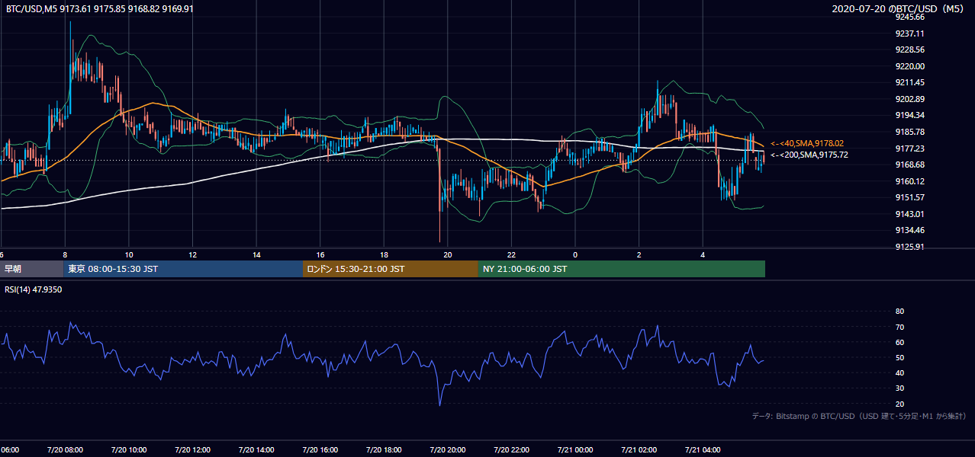This screenshot has width=975, height=457.
Task: Click the 7/20 10:00 time label
Action: 128,449
